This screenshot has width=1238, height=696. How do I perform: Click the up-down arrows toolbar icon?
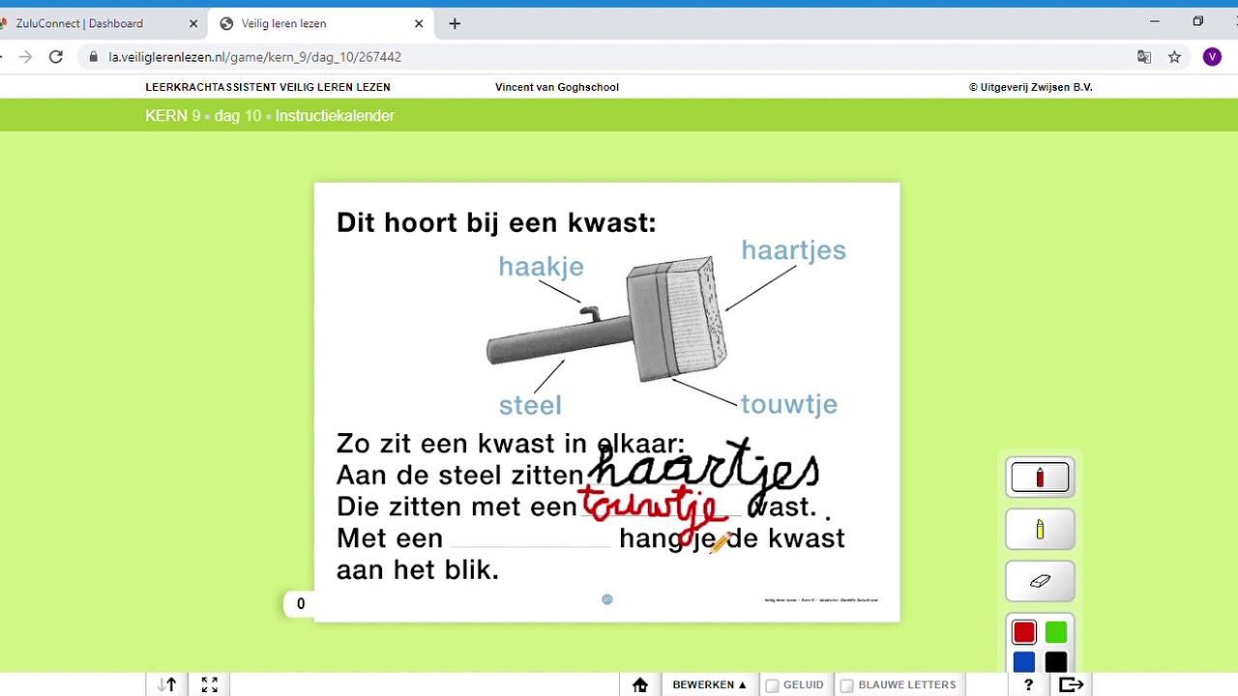167,684
